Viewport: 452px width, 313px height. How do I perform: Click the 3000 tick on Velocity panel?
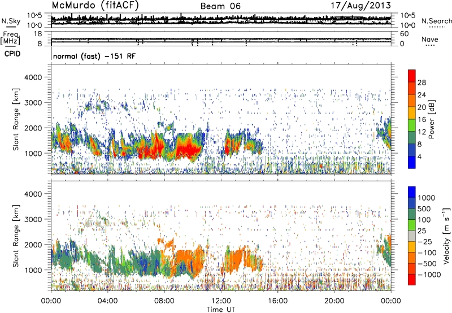(33, 220)
